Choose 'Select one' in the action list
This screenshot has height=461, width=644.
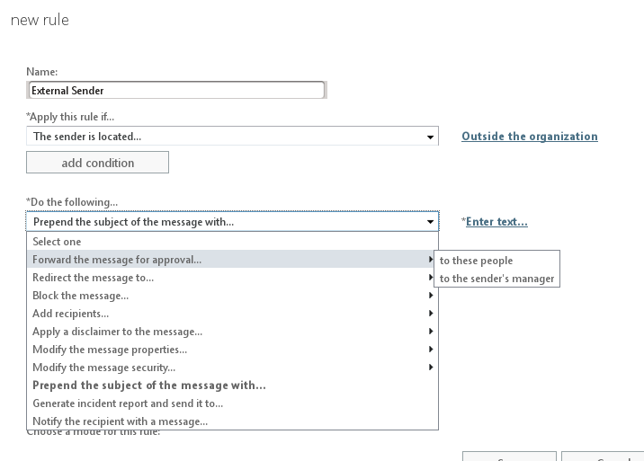click(232, 242)
